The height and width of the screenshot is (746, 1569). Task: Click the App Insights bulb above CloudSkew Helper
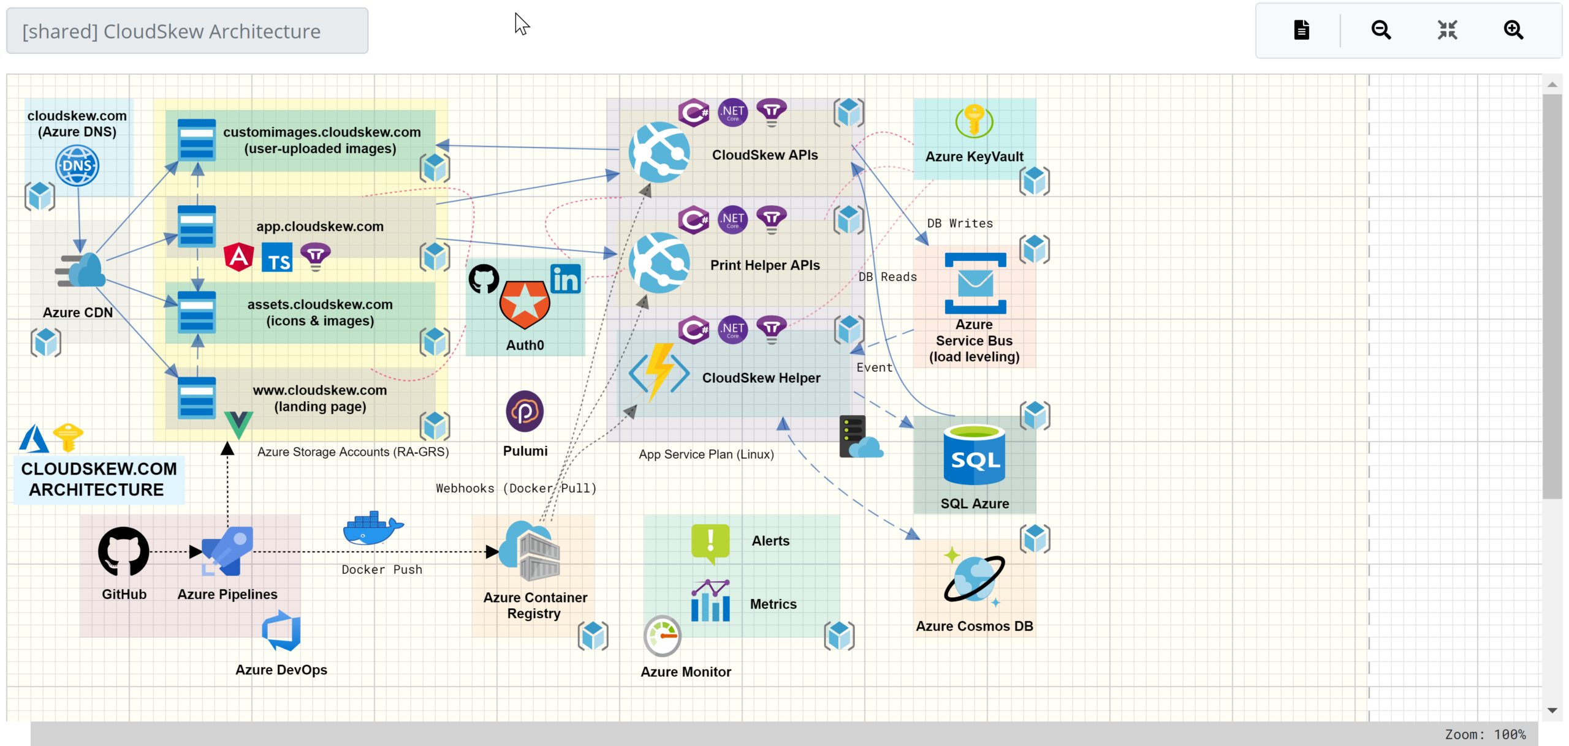(x=772, y=330)
